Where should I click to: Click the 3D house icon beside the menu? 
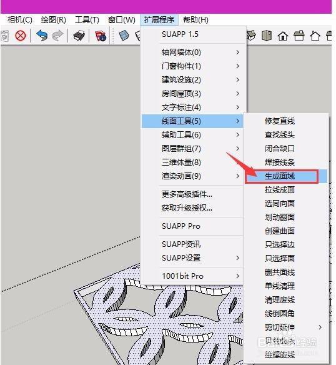(x=251, y=36)
